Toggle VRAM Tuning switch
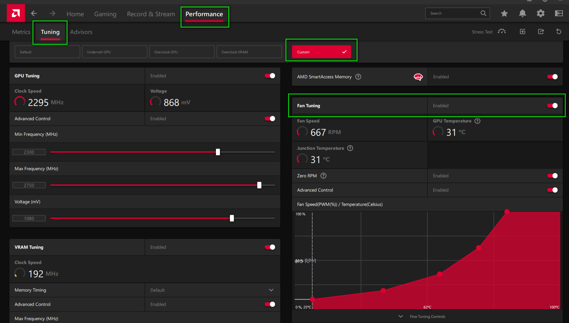Viewport: 569px width, 323px height. coord(270,247)
